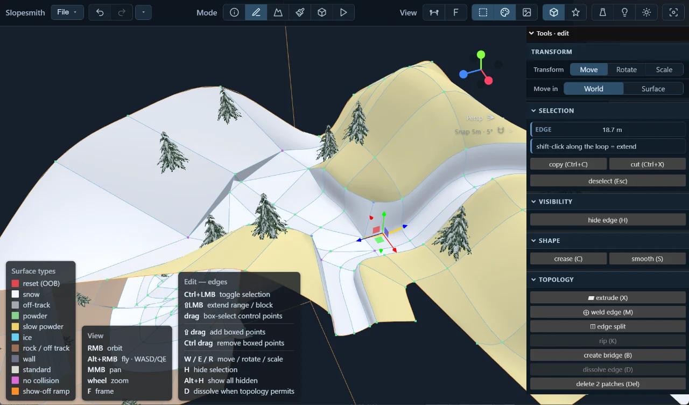The width and height of the screenshot is (689, 405).
Task: Toggle the 3D cube display option
Action: pos(554,12)
